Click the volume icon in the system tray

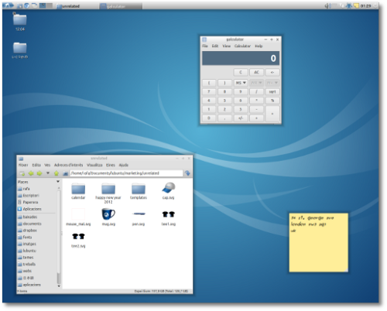[x=327, y=5]
